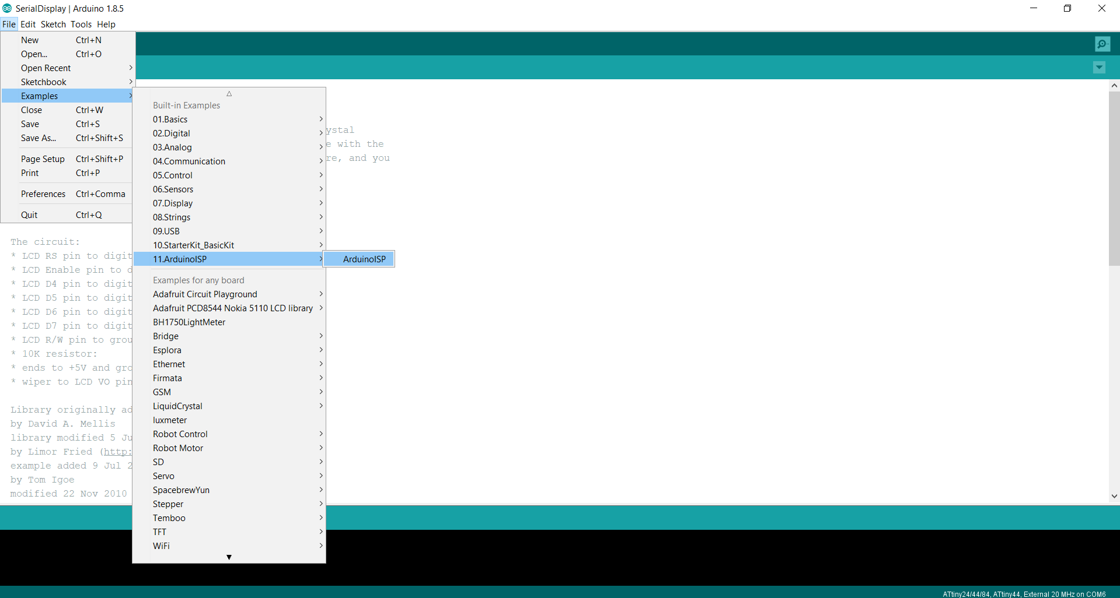Open the Serial Monitor magnifier icon
This screenshot has height=598, width=1120.
tap(1102, 44)
